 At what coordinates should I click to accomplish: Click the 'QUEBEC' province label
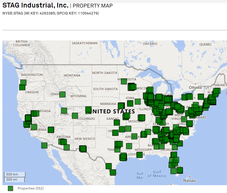click(205, 44)
